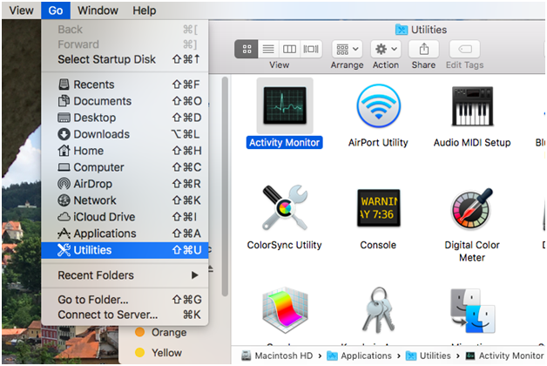Viewport: 547px width, 366px height.
Task: Click Activity Monitor in the path bar
Action: click(x=505, y=356)
